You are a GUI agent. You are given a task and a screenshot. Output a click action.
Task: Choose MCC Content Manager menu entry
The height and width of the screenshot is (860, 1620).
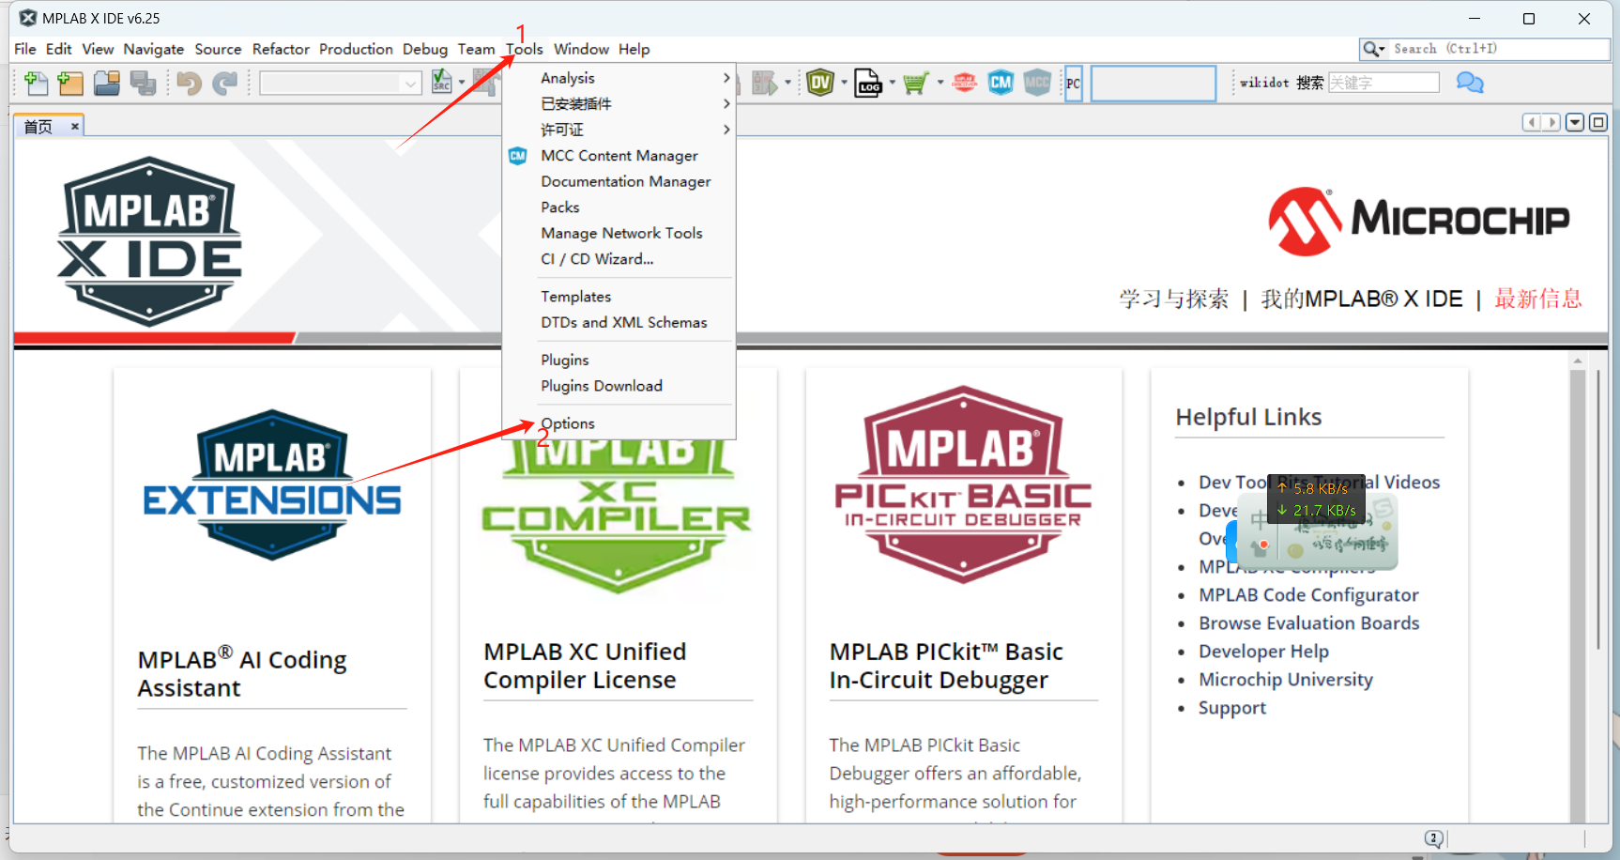coord(619,156)
